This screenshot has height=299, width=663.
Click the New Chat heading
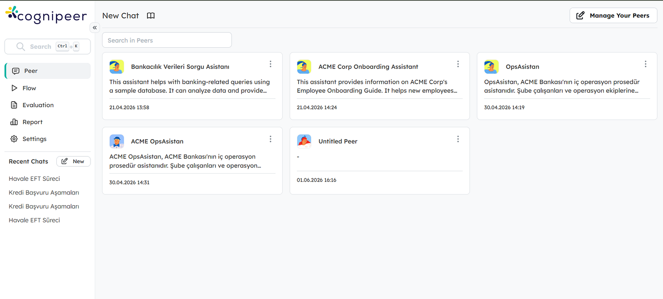(x=121, y=16)
